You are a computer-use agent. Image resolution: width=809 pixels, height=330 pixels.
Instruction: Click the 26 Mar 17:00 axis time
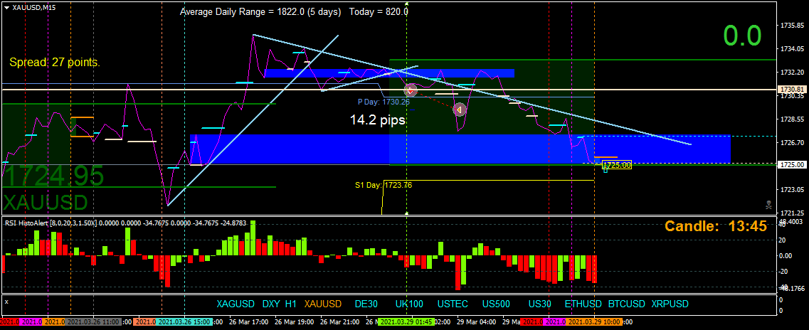(x=249, y=322)
